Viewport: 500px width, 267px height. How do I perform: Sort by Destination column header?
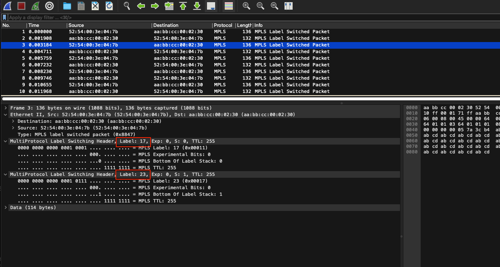coord(182,25)
